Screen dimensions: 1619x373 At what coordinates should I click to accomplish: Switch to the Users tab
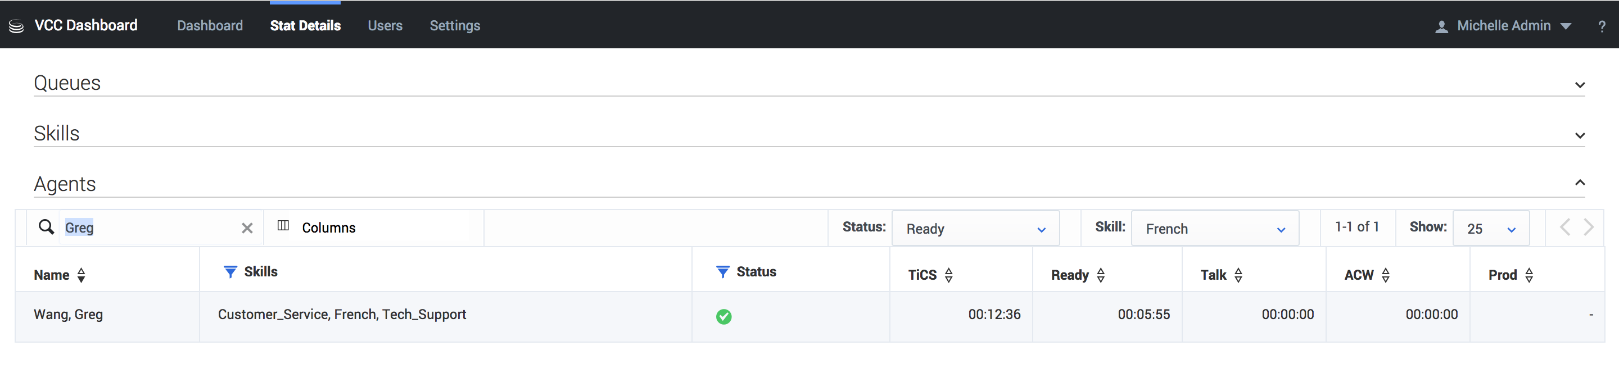[385, 26]
